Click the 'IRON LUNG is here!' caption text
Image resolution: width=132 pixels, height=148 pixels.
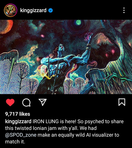(54, 121)
